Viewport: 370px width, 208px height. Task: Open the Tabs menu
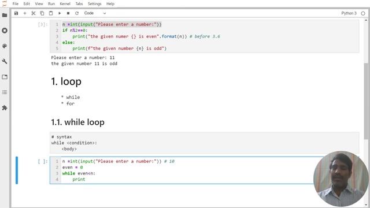(x=79, y=4)
